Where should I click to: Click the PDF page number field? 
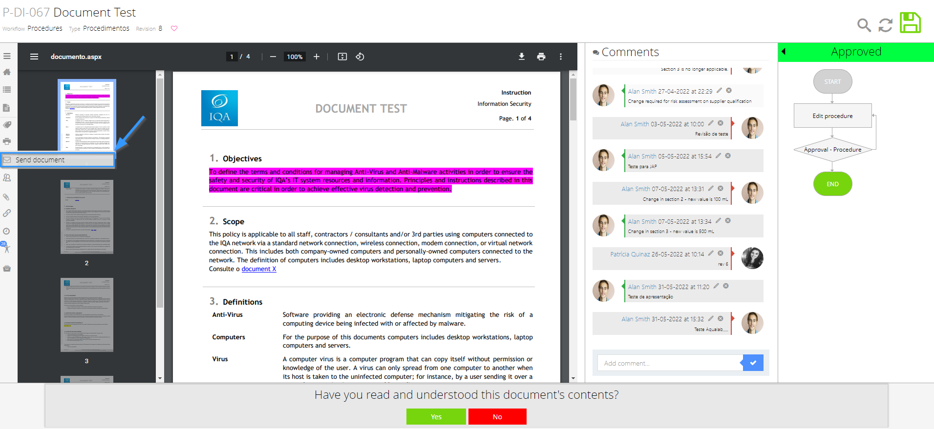click(x=232, y=57)
